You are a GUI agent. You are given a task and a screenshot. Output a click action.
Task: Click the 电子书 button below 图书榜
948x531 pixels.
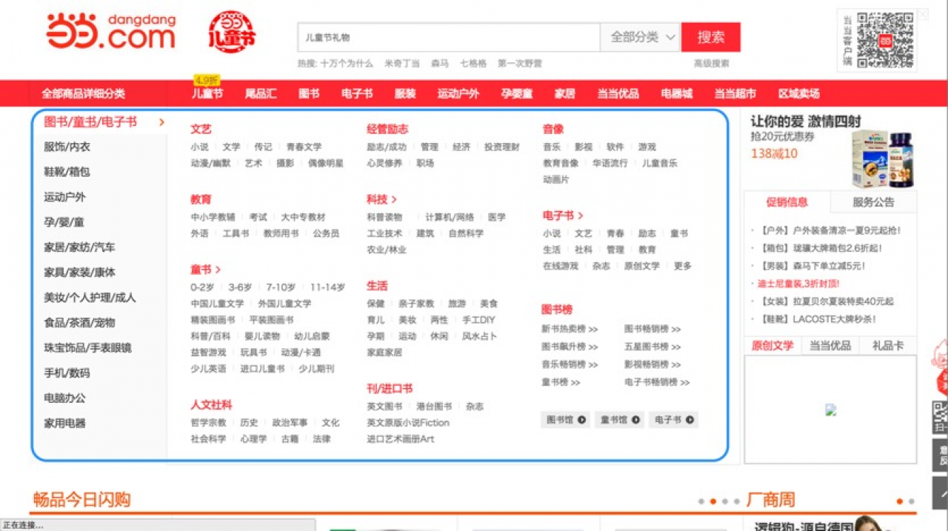(x=673, y=420)
